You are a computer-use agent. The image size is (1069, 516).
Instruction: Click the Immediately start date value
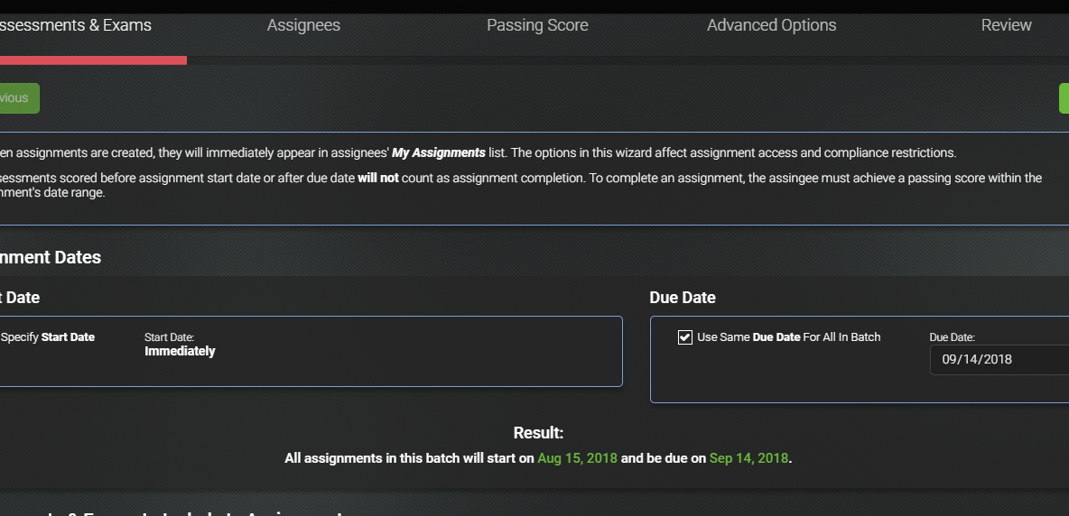tap(180, 351)
